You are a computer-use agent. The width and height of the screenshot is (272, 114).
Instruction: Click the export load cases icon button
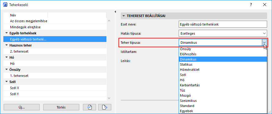click(105, 107)
